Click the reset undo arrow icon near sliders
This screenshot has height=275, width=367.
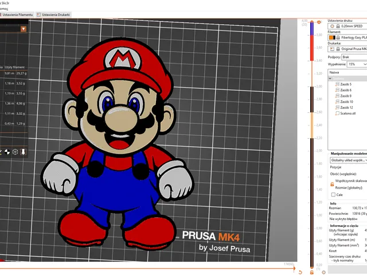tap(300, 273)
